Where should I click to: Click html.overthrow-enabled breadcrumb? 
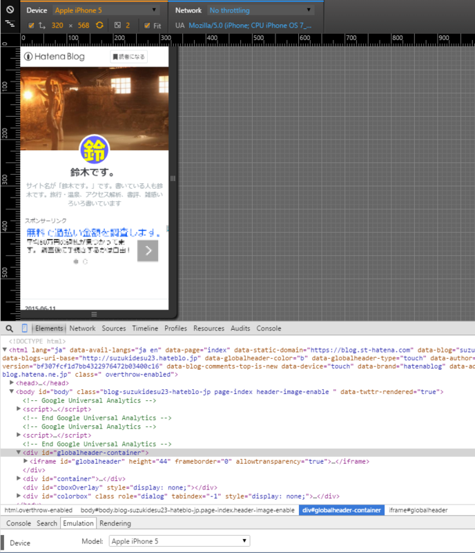(x=38, y=510)
